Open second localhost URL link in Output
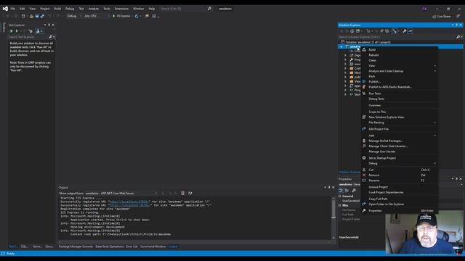This screenshot has height=261, width=465. pos(129,205)
